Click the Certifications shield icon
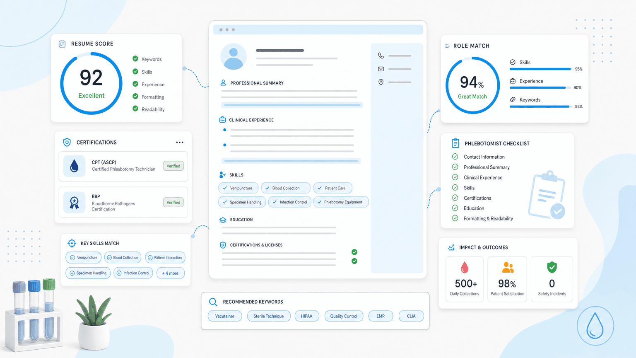This screenshot has width=636, height=358. click(x=67, y=142)
